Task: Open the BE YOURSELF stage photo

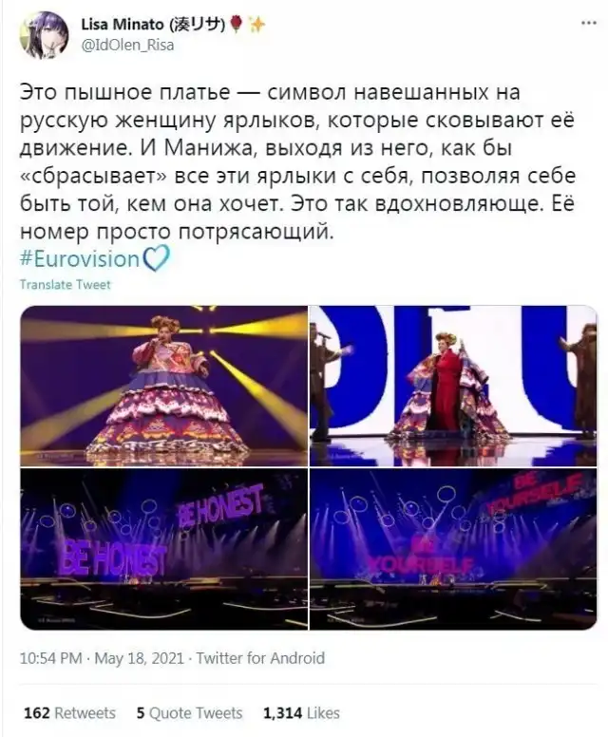Action: [x=453, y=549]
